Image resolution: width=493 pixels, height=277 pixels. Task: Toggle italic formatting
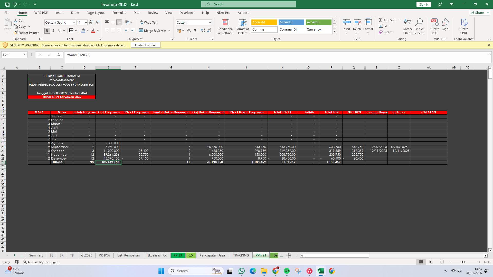click(x=53, y=31)
